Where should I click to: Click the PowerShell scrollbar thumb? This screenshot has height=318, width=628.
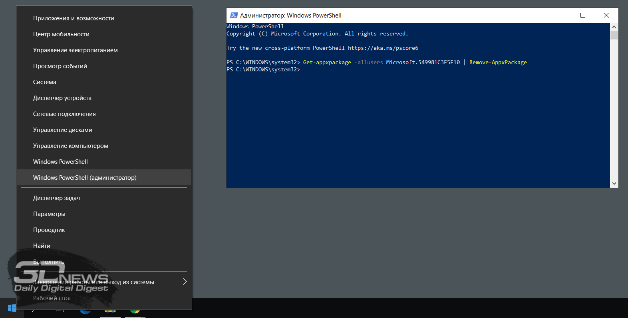point(614,35)
